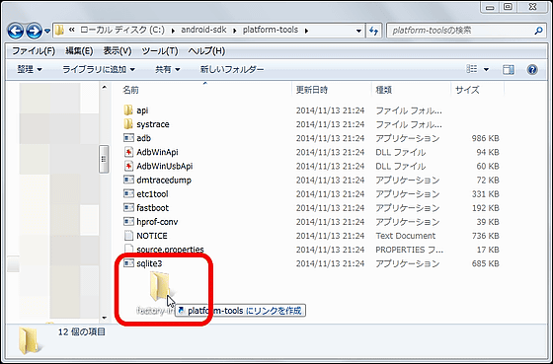This screenshot has height=364, width=553.
Task: Expand arrow after ローカル ディスク (C:) breadcrumb
Action: [x=173, y=31]
